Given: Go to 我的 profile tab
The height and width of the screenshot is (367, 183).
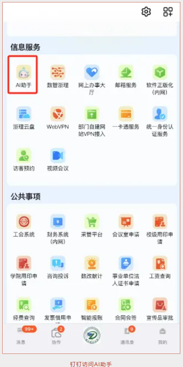Looking at the screenshot, I should [162, 336].
